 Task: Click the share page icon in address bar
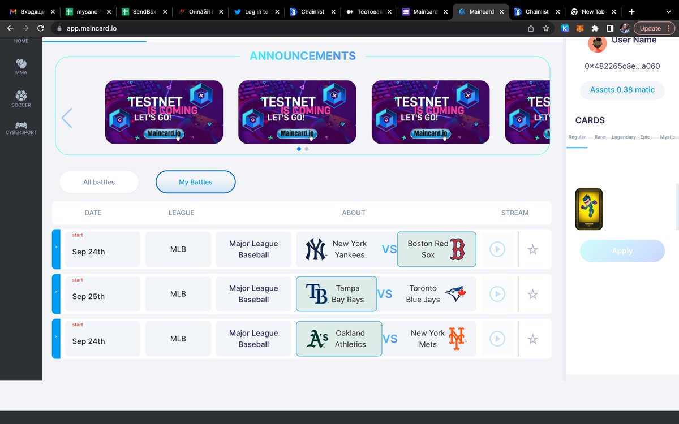(531, 28)
